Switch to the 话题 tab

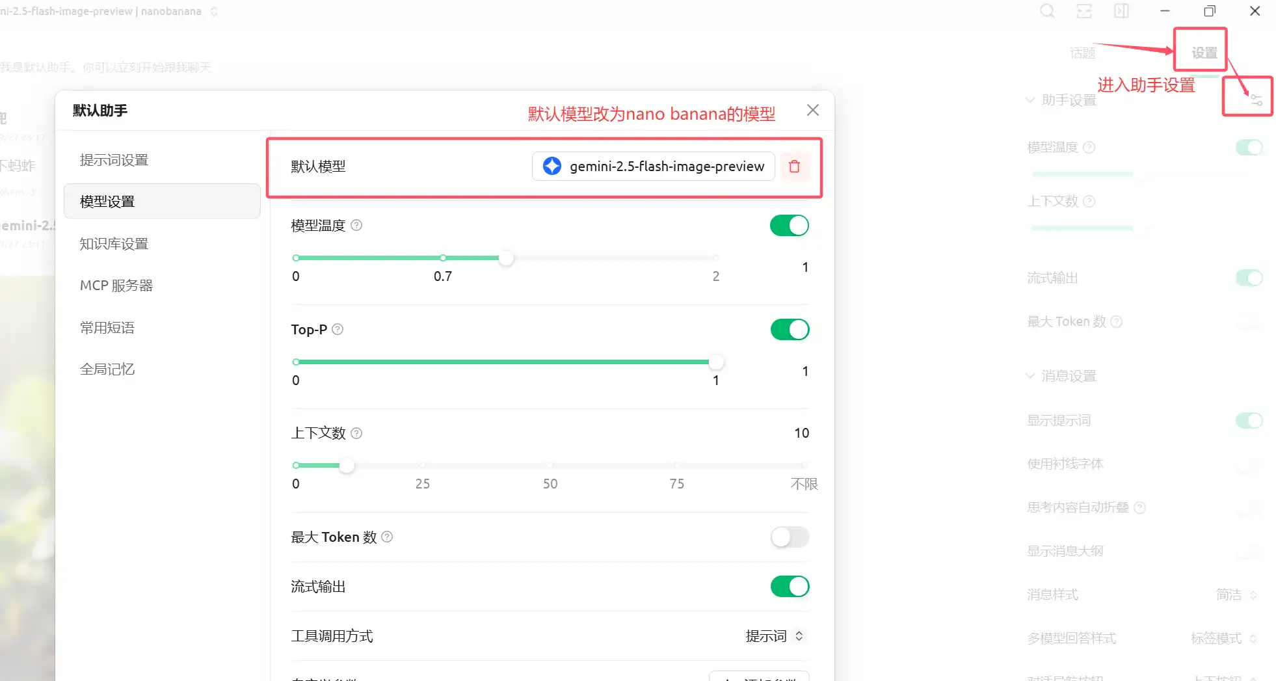pyautogui.click(x=1083, y=53)
